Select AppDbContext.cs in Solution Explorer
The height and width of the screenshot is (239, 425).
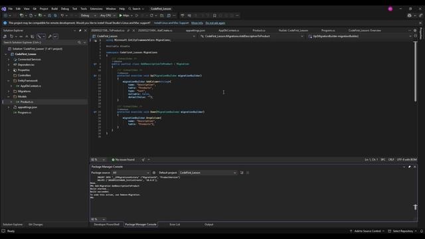[31, 86]
